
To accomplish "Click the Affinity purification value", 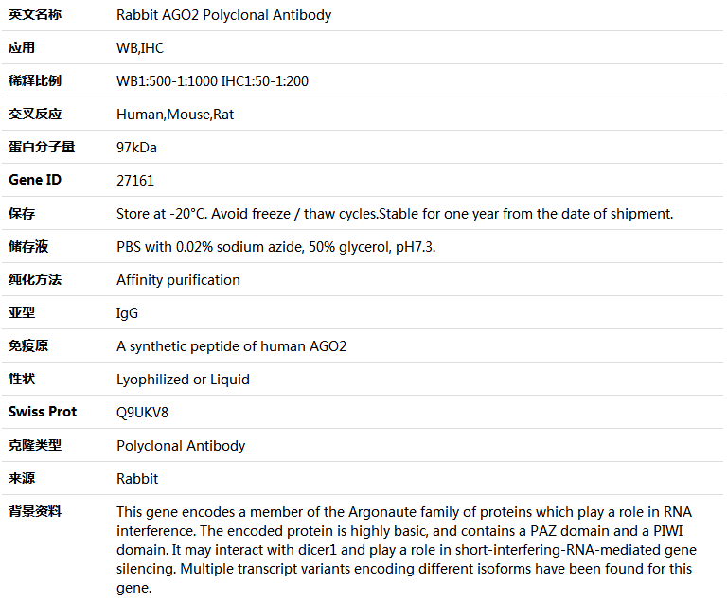I will (x=178, y=280).
